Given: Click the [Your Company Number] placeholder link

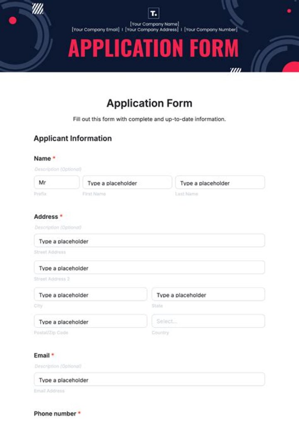Looking at the screenshot, I should 211,29.
